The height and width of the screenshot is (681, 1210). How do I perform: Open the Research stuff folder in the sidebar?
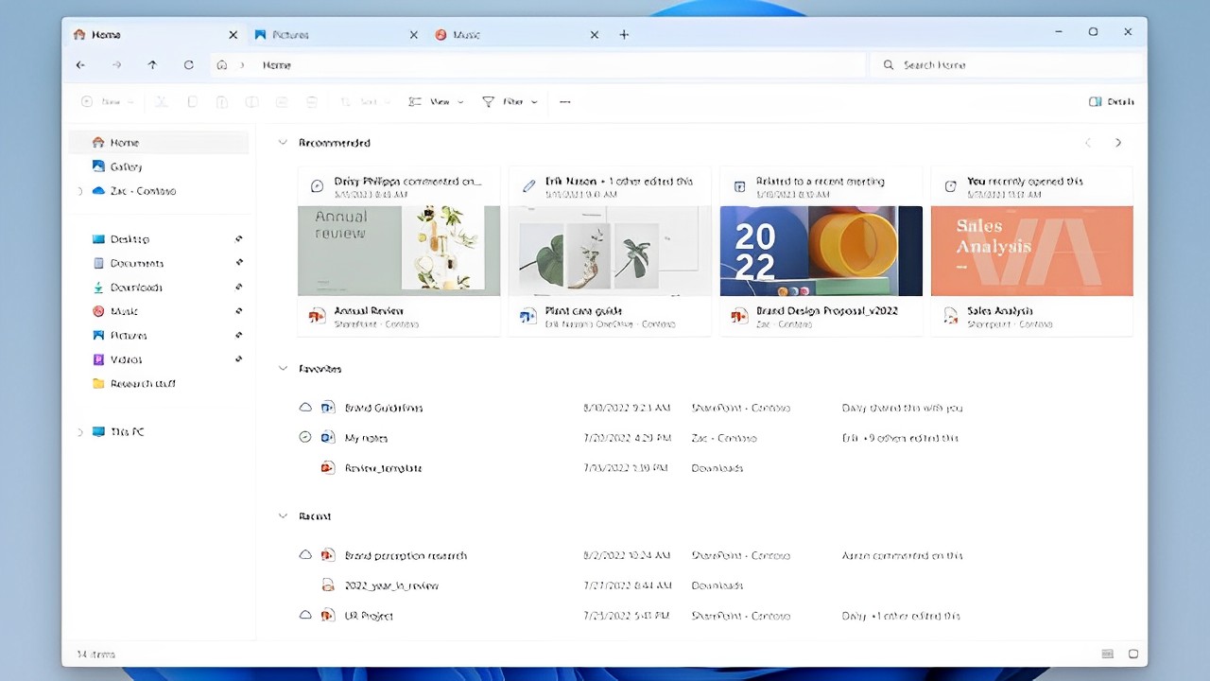(x=142, y=383)
